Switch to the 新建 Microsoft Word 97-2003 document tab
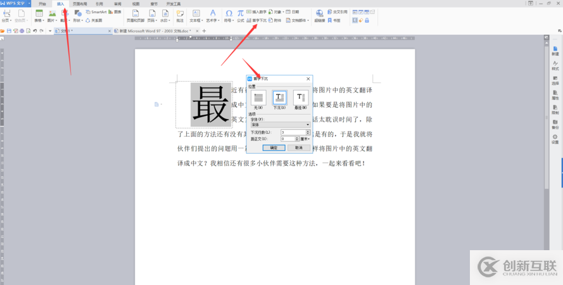The width and height of the screenshot is (563, 285). [156, 31]
